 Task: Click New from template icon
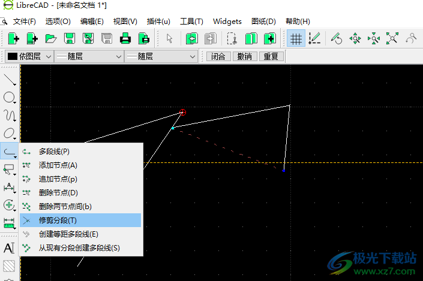(x=32, y=38)
